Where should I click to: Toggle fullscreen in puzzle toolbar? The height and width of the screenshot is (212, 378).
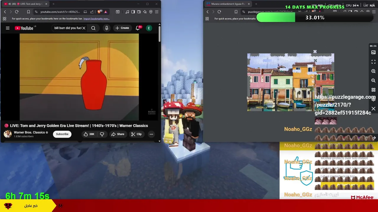[x=373, y=62]
